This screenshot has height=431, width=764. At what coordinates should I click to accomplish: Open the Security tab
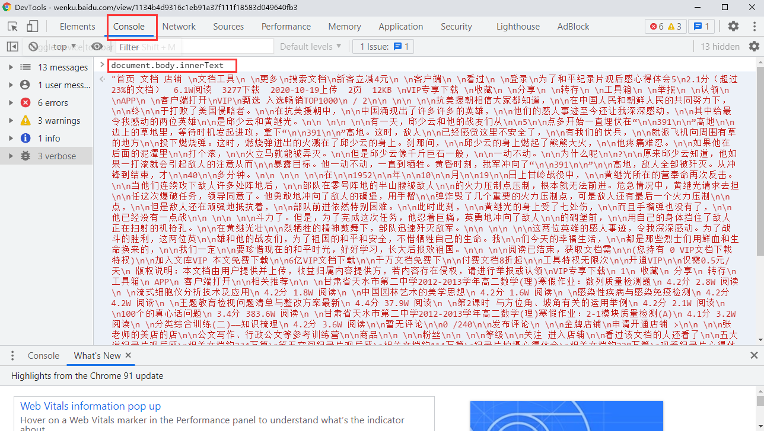pos(456,27)
